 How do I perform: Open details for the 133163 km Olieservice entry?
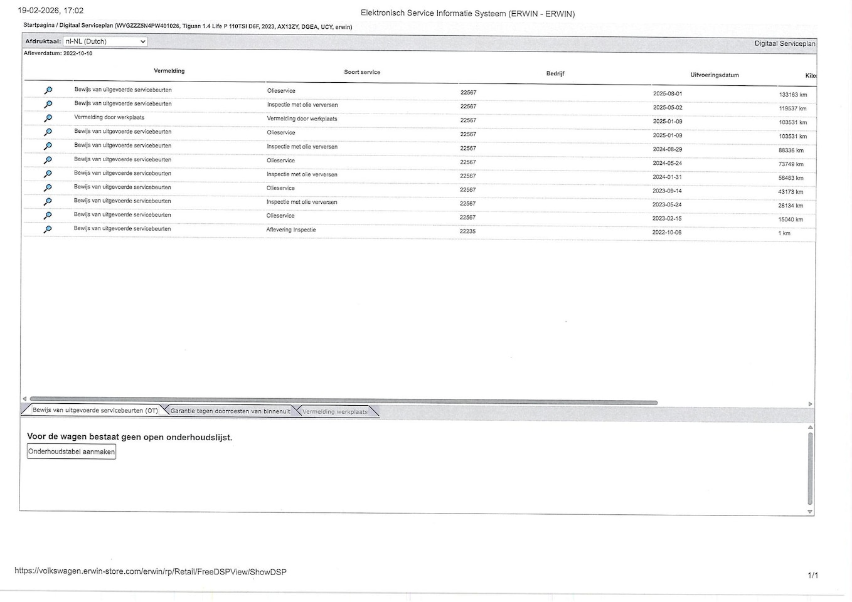click(48, 90)
